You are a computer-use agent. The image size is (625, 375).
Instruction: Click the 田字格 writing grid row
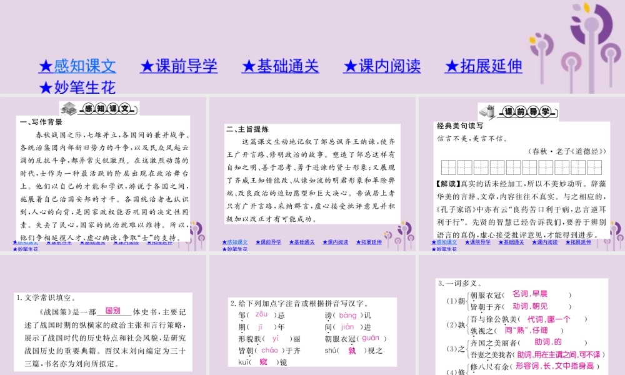(x=521, y=167)
